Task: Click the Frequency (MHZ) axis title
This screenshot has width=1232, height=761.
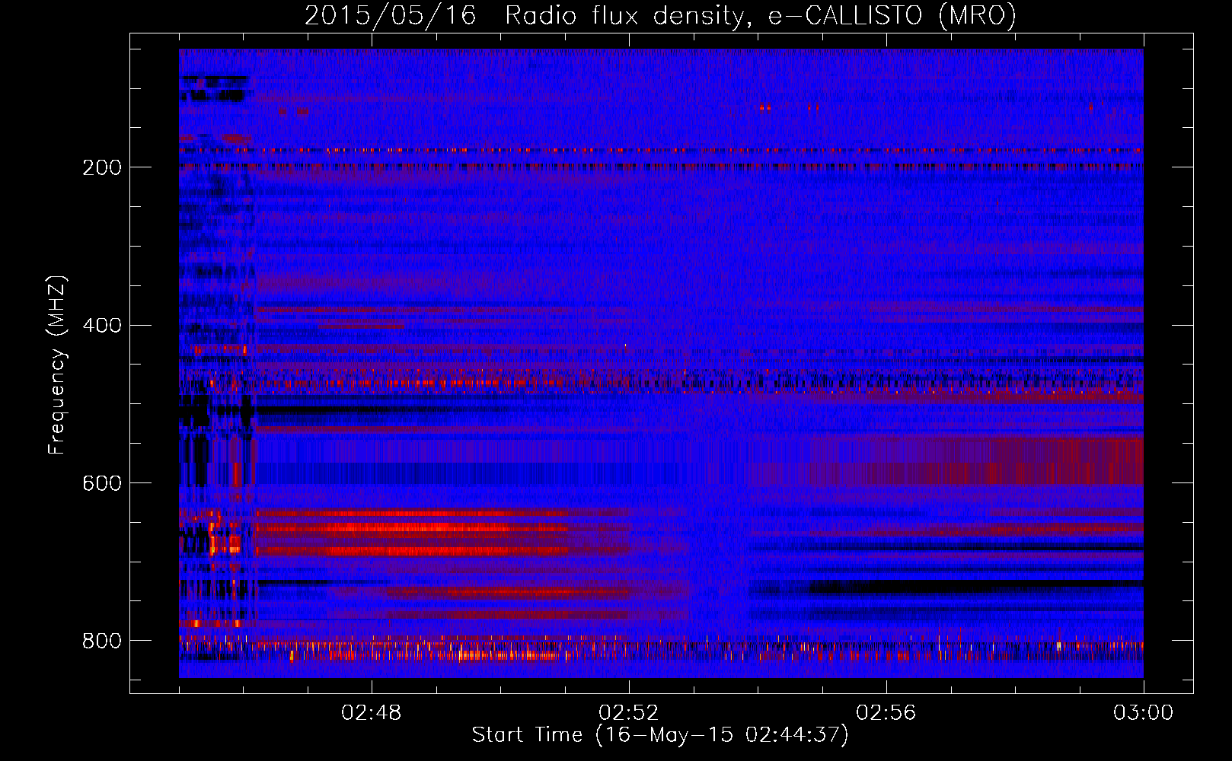Action: point(57,365)
